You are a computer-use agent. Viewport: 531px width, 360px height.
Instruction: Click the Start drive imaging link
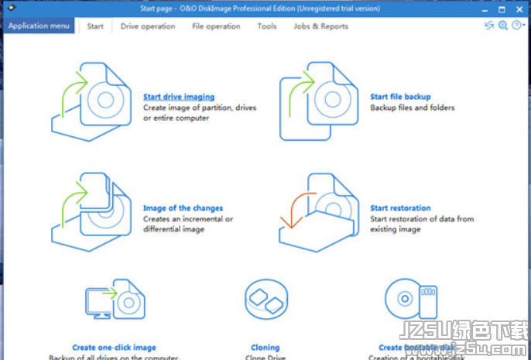point(179,97)
